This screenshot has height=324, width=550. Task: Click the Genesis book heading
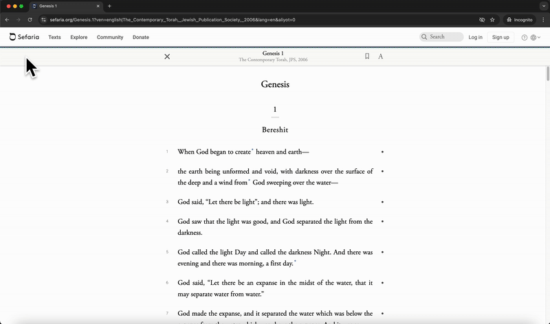(275, 84)
